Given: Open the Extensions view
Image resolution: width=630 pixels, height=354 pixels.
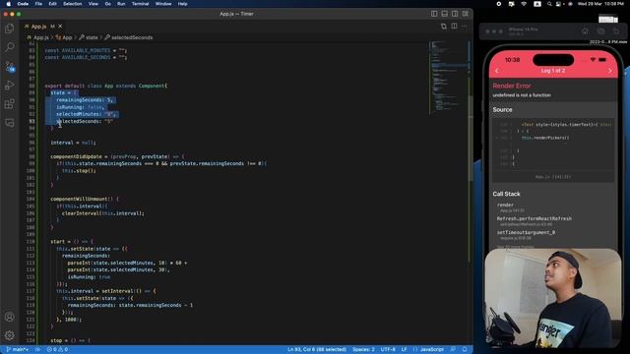Looking at the screenshot, I should click(x=9, y=104).
